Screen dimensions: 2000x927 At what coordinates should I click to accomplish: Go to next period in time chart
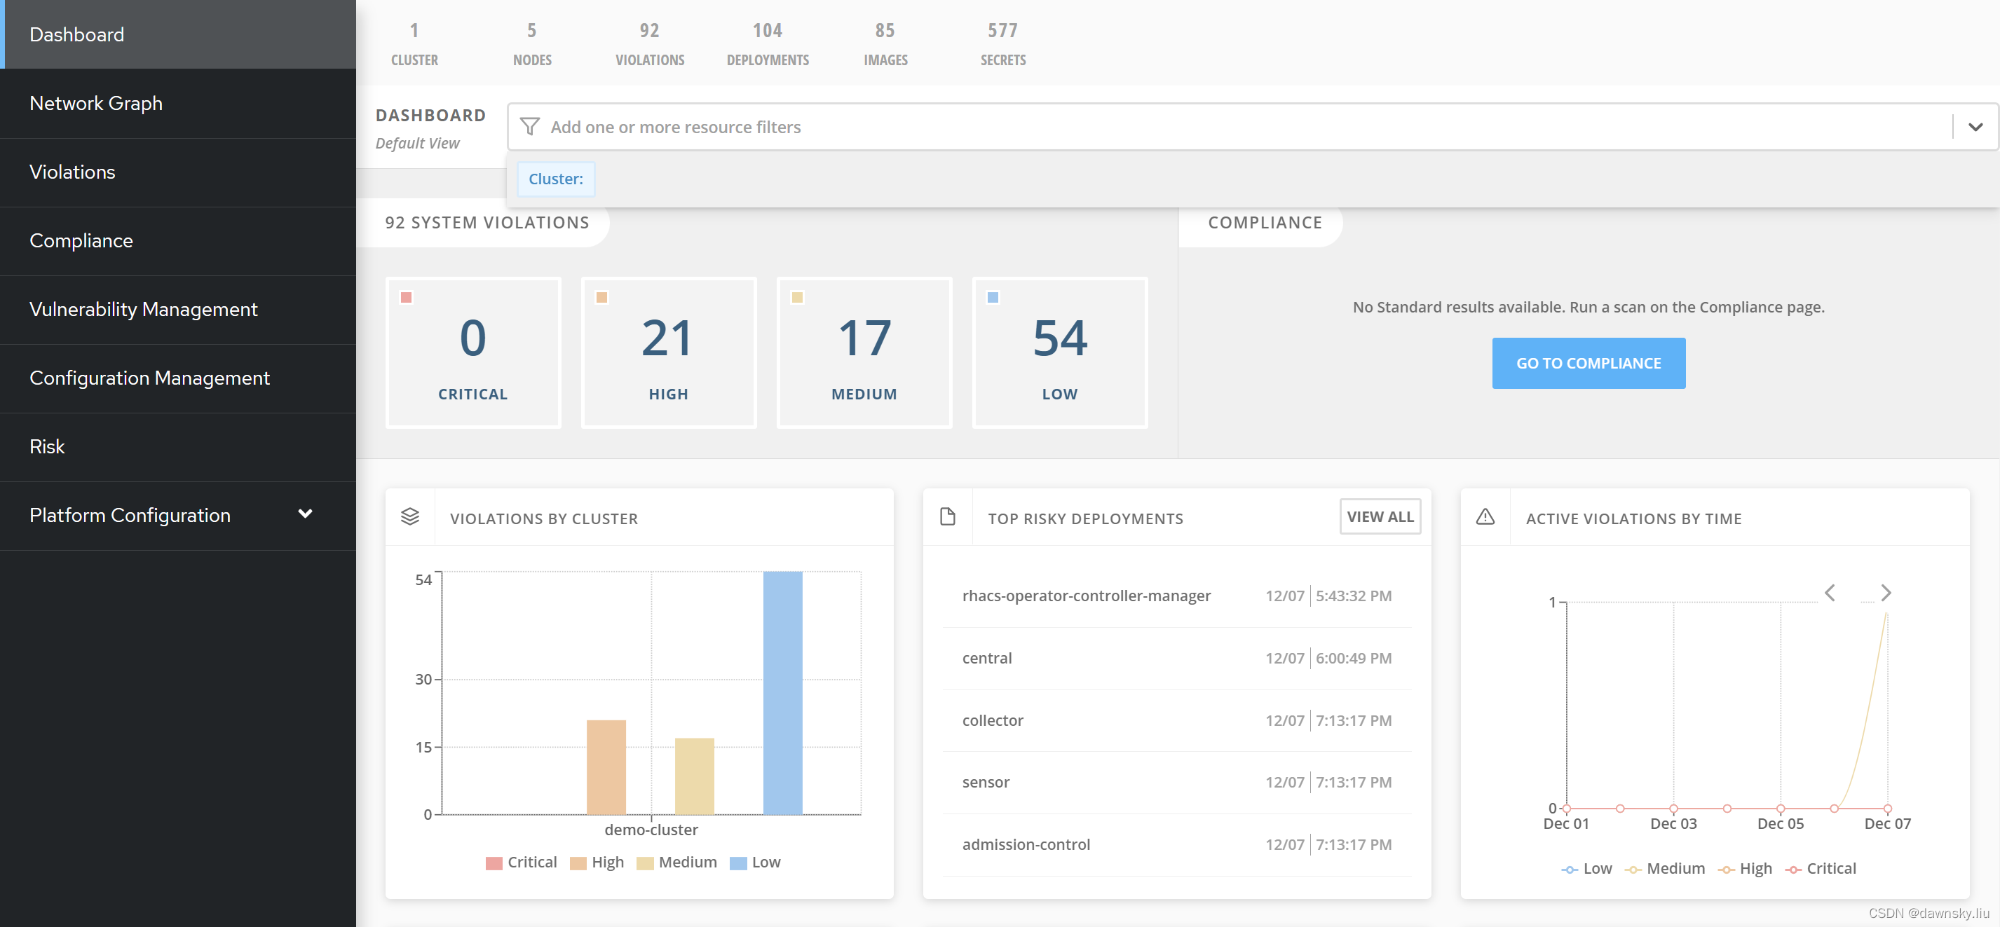[x=1886, y=593]
